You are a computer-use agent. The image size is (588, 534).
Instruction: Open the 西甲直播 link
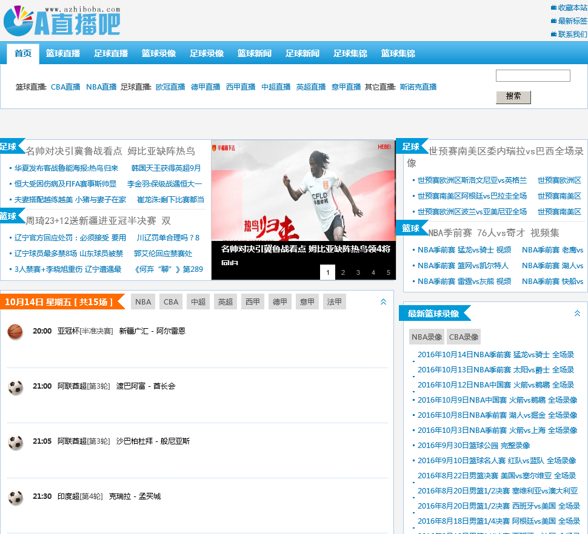[x=241, y=87]
